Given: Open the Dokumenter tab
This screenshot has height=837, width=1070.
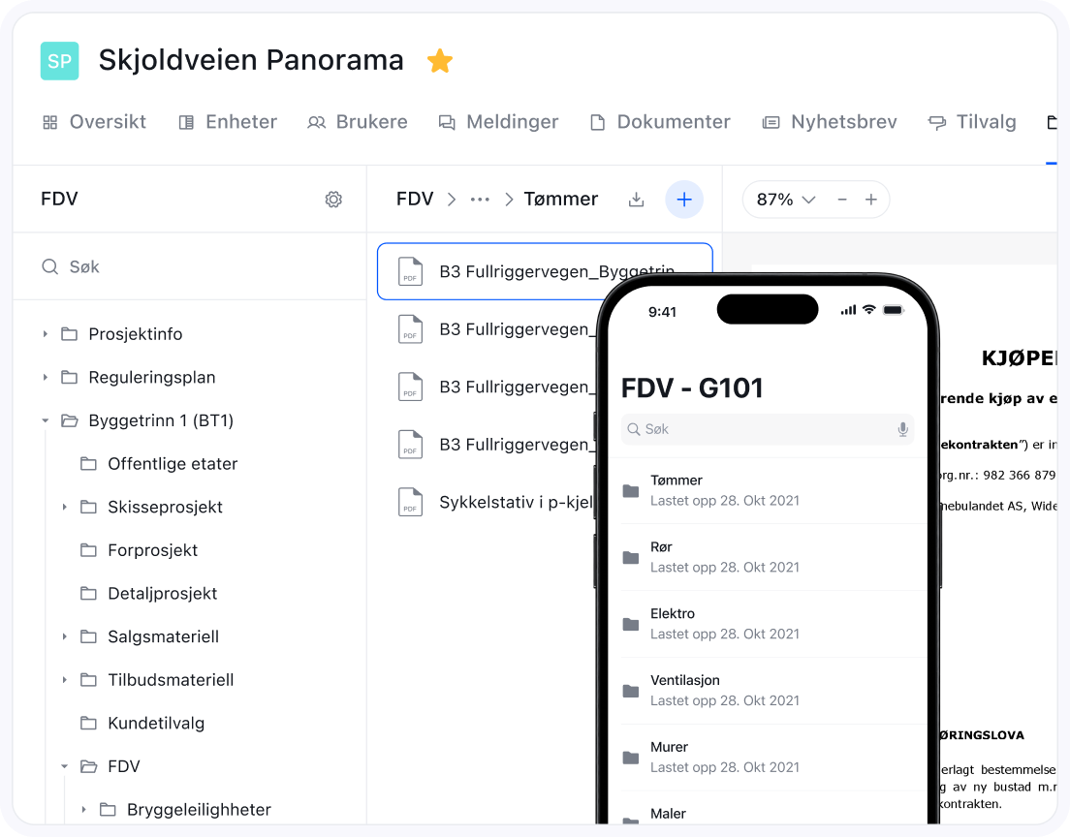Looking at the screenshot, I should pyautogui.click(x=660, y=122).
